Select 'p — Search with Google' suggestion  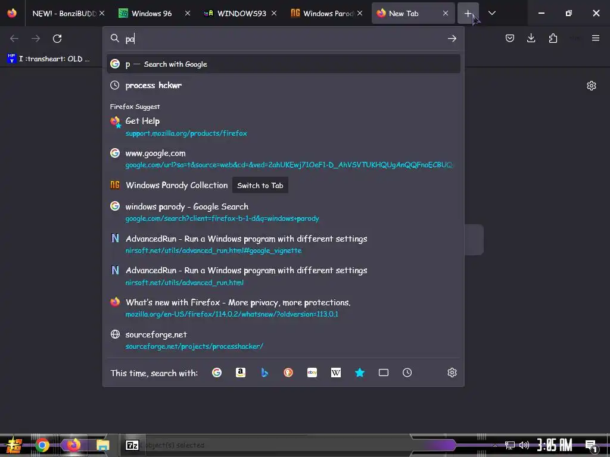[x=283, y=64]
